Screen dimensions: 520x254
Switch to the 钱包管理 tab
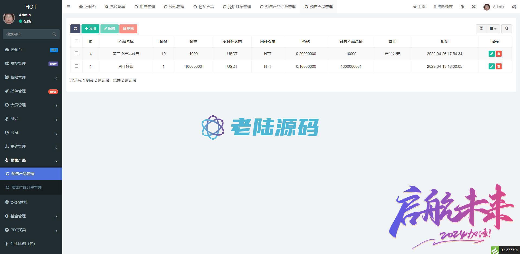[x=174, y=7]
